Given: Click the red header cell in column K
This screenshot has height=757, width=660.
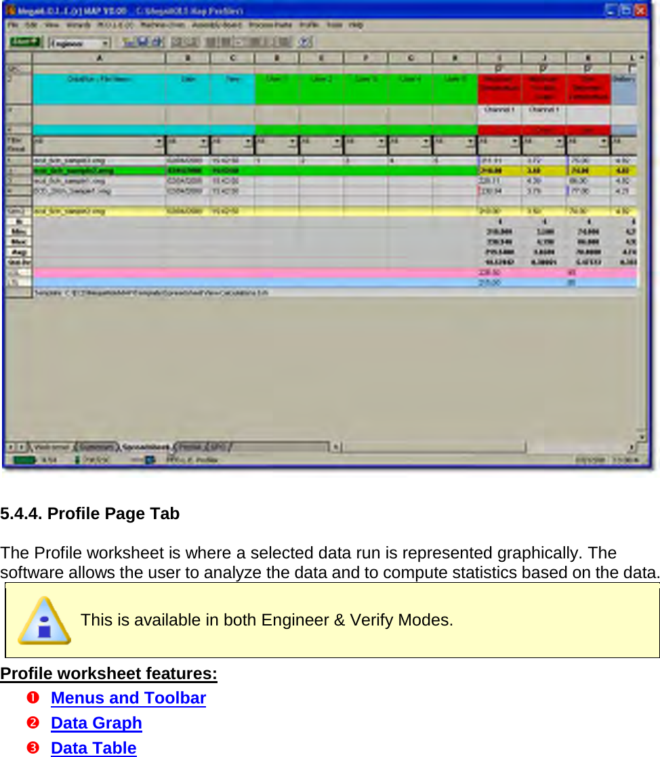Looking at the screenshot, I should (588, 89).
